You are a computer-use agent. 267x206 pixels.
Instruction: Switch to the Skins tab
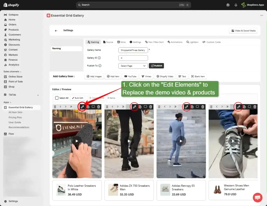click(121, 42)
